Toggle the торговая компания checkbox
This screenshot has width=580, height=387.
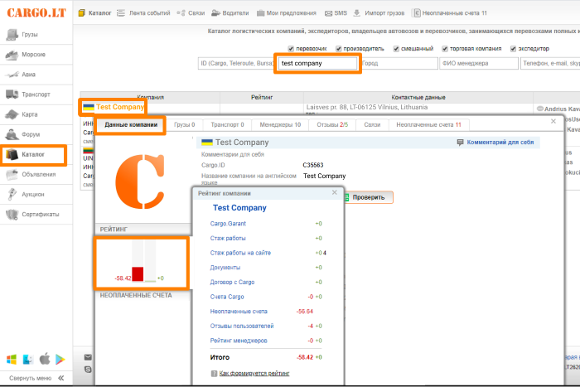(445, 49)
